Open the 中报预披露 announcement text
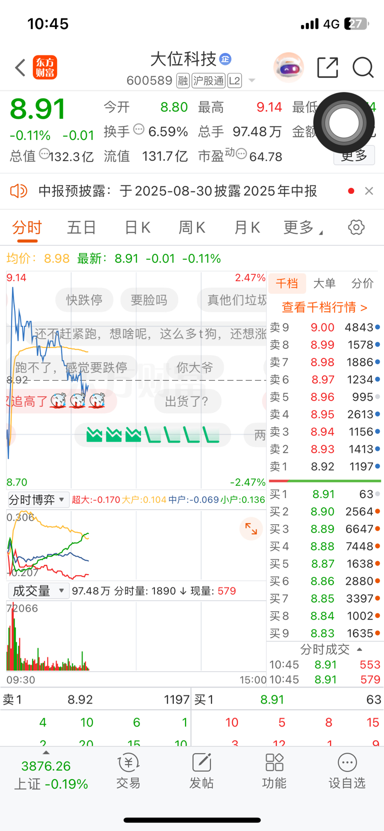Image resolution: width=384 pixels, height=831 pixels. tap(177, 191)
